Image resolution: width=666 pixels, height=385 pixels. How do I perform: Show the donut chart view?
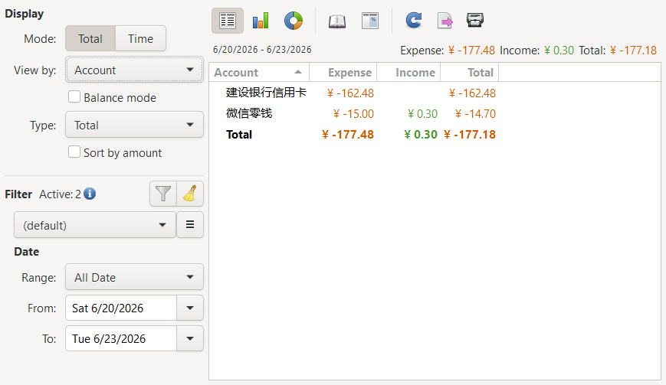pyautogui.click(x=294, y=21)
